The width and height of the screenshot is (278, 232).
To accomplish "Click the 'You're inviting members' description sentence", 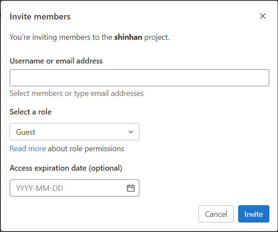I will [61, 37].
